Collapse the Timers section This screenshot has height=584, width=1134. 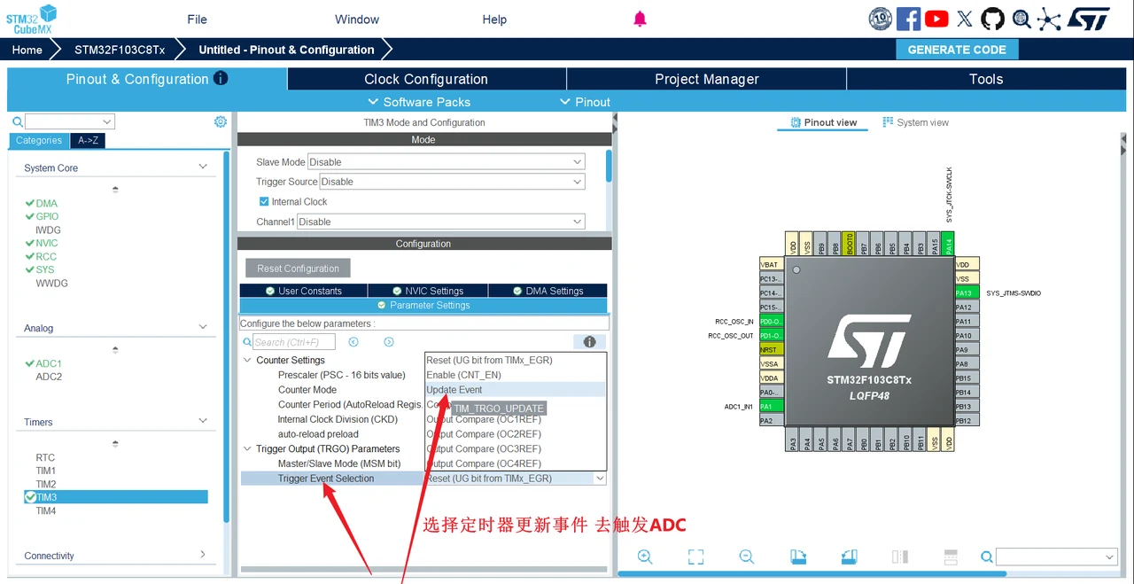point(203,421)
